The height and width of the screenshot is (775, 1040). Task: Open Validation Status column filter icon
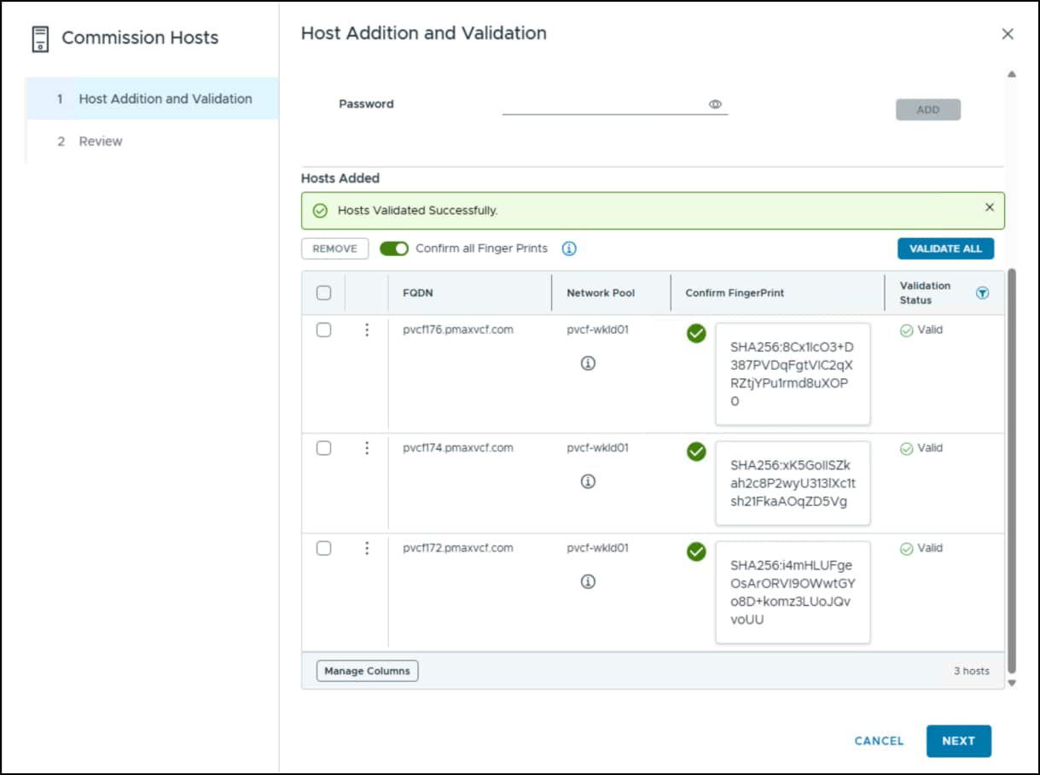coord(982,293)
